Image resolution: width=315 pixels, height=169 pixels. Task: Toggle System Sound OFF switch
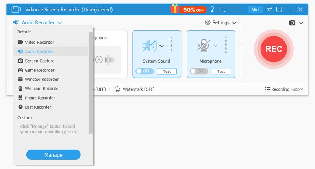[145, 71]
